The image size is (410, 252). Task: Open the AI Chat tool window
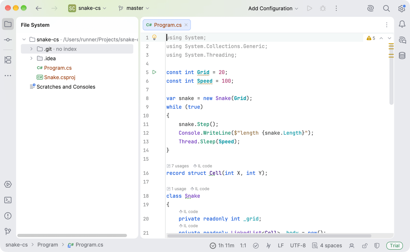(402, 40)
